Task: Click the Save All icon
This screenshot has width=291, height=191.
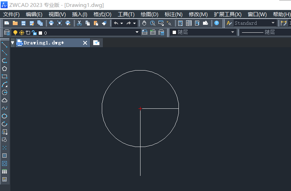Action: 40,23
